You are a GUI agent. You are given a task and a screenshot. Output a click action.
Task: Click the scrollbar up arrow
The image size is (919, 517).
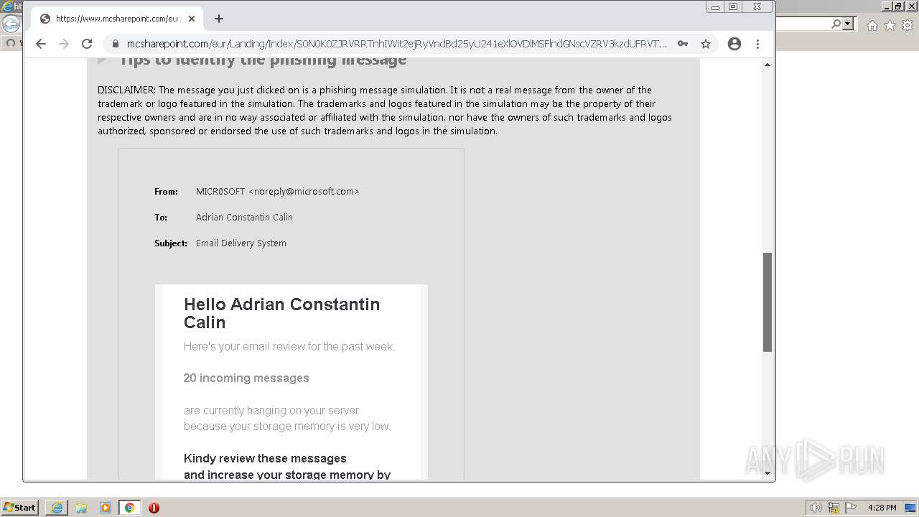pyautogui.click(x=768, y=65)
